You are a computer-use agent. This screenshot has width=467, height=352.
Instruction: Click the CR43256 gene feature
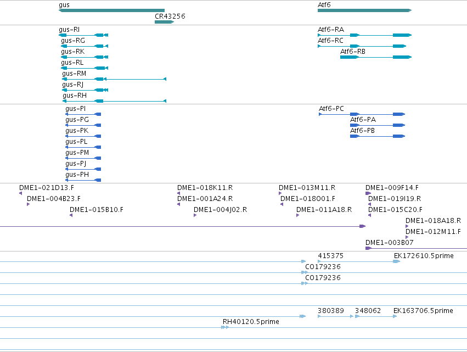[164, 22]
